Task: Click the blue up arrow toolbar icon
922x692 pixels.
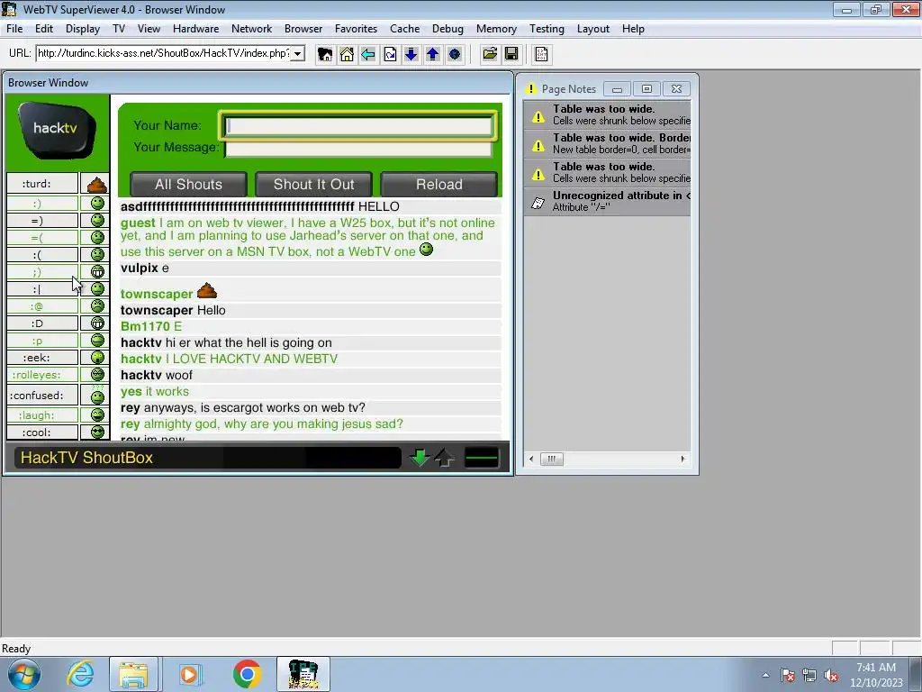Action: [433, 54]
